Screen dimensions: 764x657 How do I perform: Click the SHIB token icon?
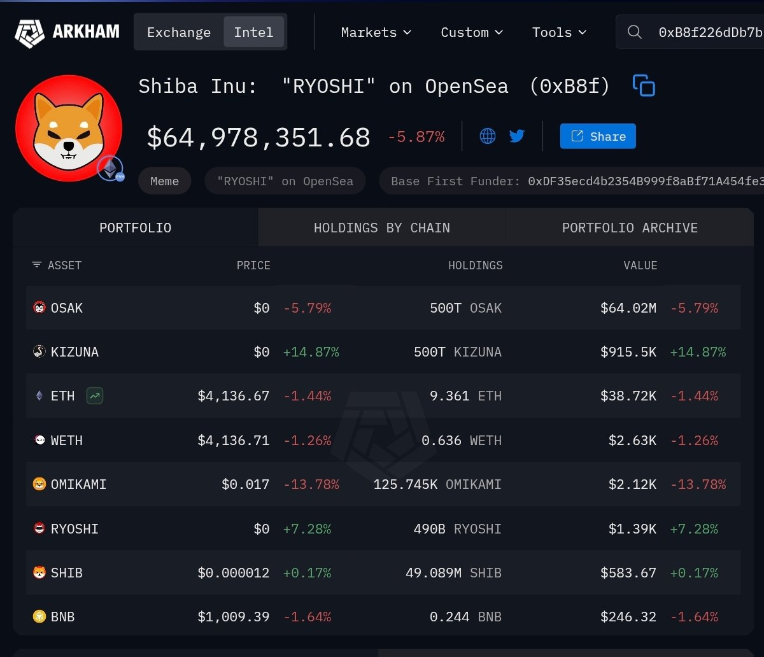click(x=39, y=573)
